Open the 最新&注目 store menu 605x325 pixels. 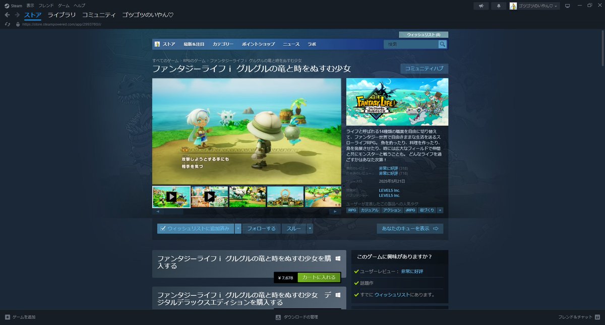click(x=194, y=44)
